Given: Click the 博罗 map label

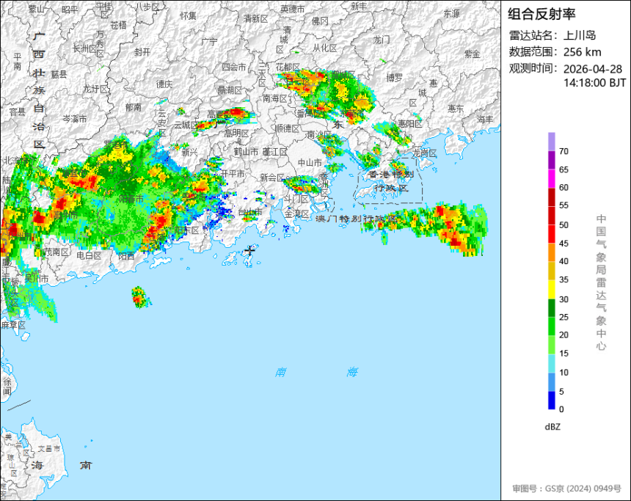Looking at the screenshot, I should (395, 78).
